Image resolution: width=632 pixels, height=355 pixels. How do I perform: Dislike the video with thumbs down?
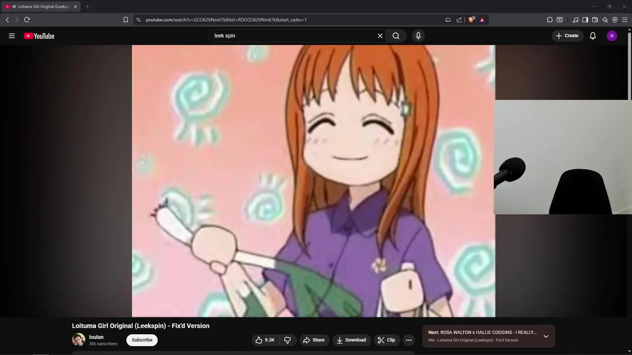point(287,340)
